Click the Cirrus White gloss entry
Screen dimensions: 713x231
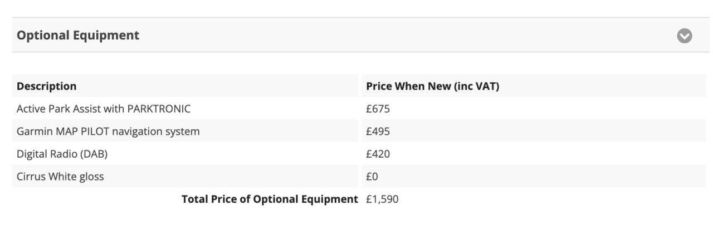tap(60, 177)
